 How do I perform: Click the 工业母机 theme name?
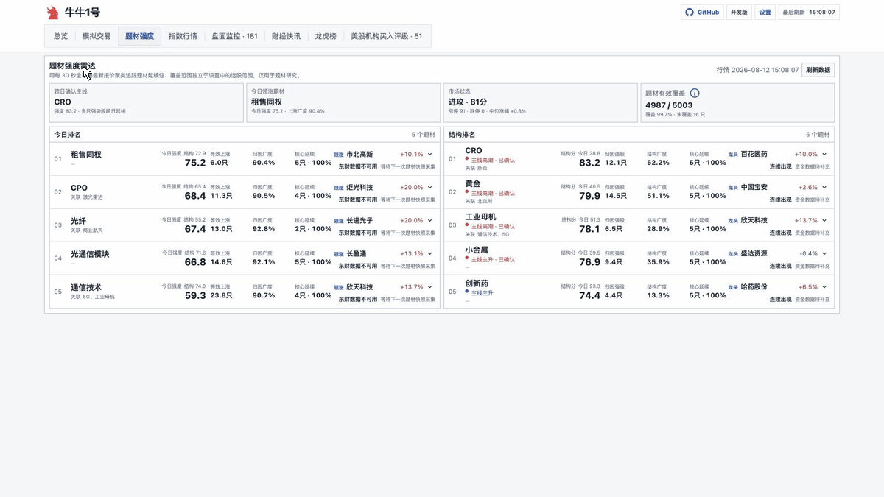pos(480,216)
